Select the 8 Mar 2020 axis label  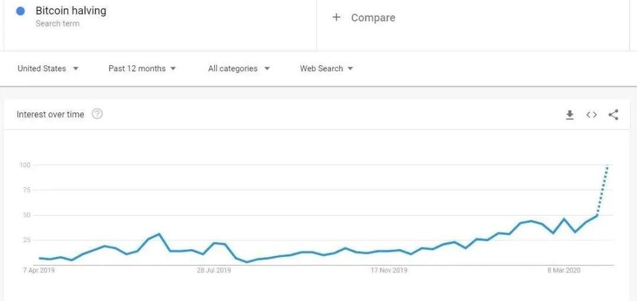[564, 270]
